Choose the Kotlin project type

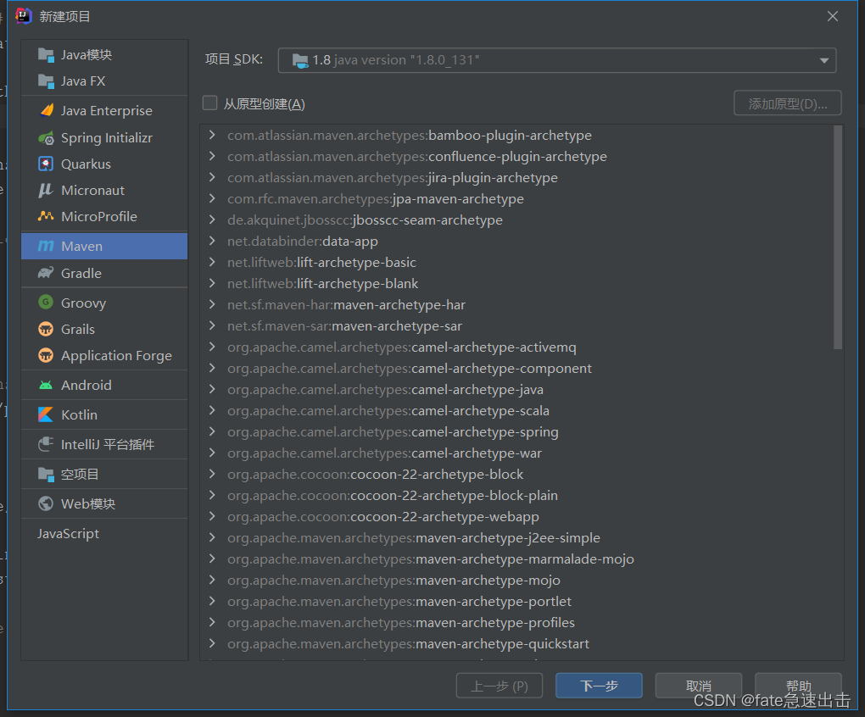point(104,414)
